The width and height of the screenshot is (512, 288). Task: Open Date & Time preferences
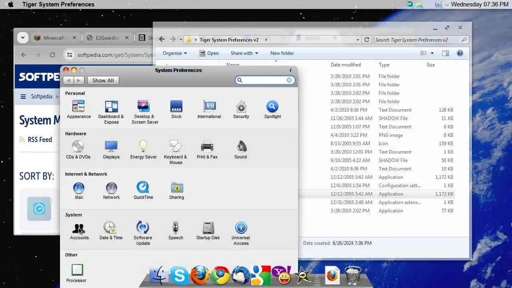point(111,231)
